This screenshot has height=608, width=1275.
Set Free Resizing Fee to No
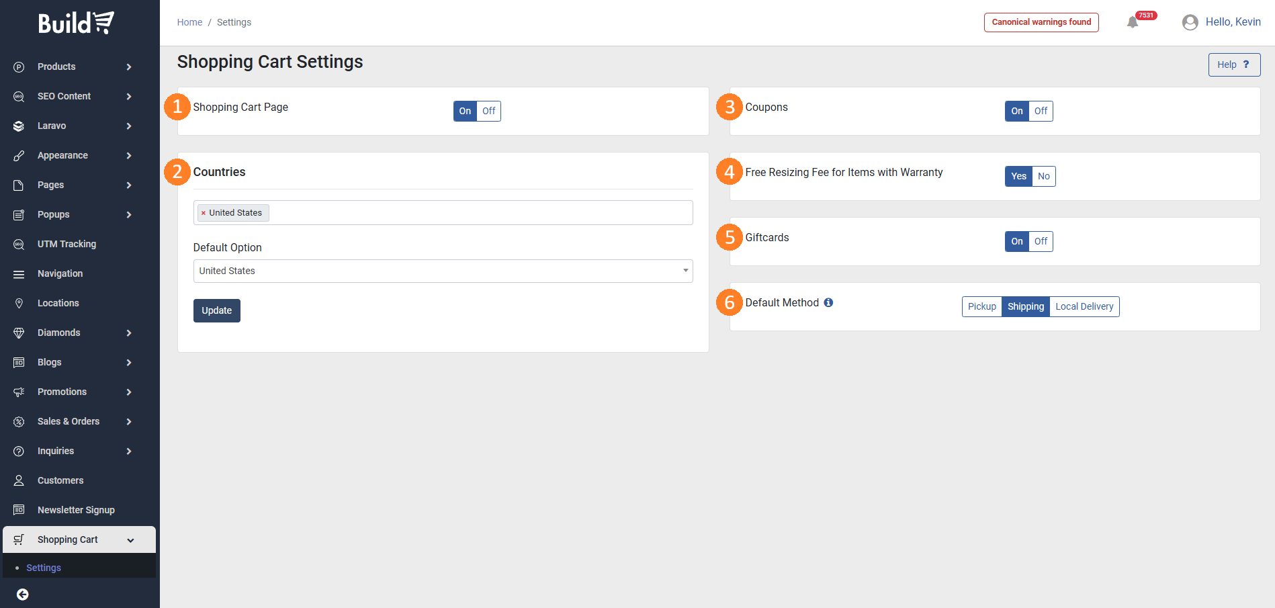point(1044,176)
